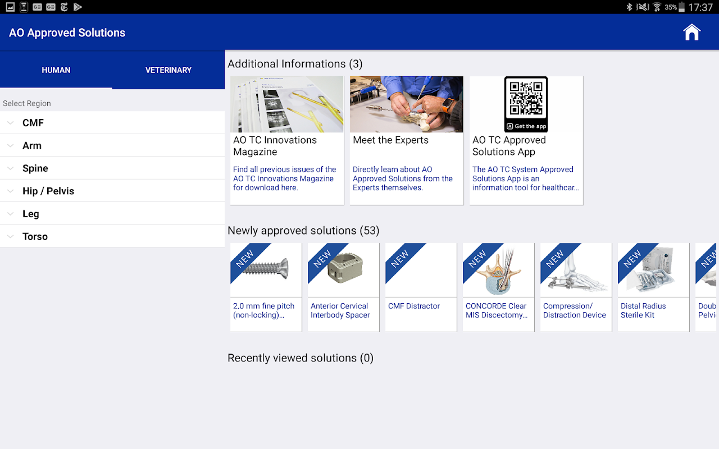Tap the Bluetooth status icon

[630, 7]
